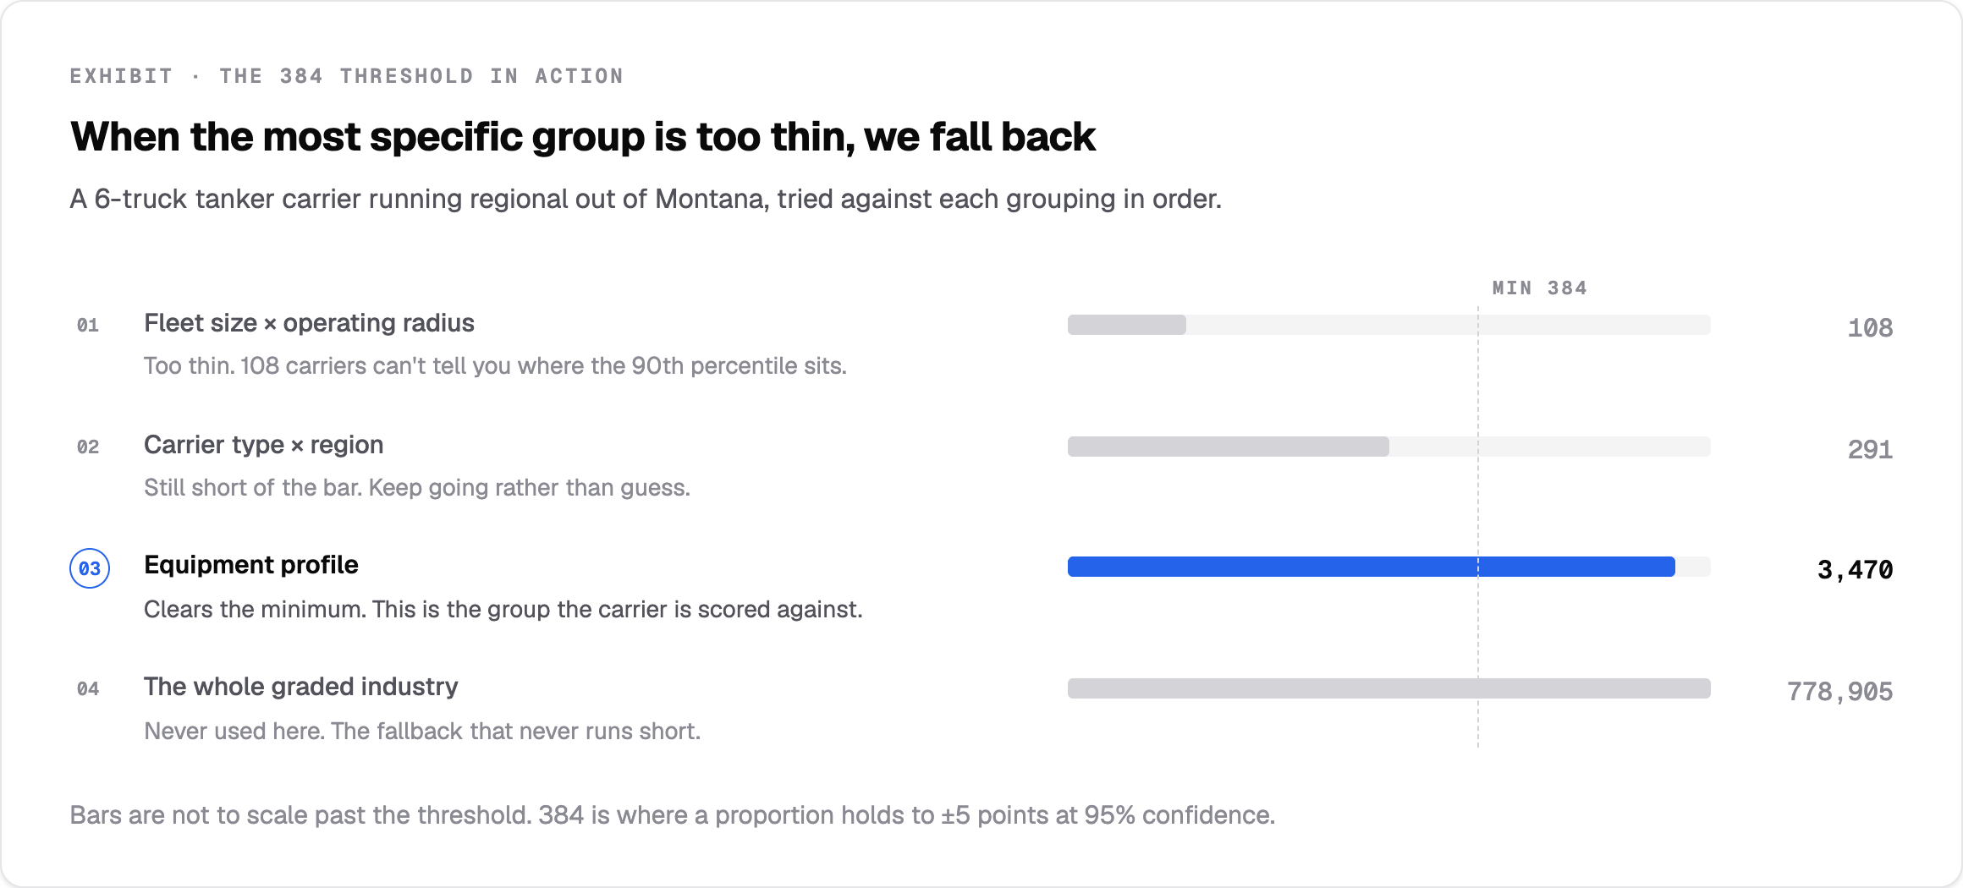This screenshot has width=1963, height=888.
Task: Select the 01 step number
Action: click(88, 326)
